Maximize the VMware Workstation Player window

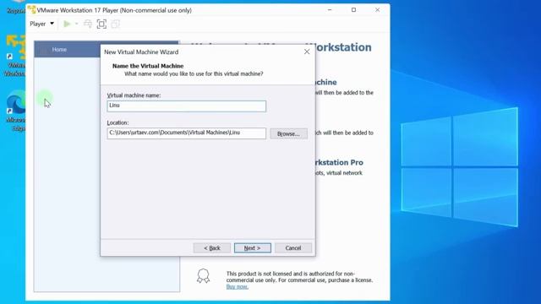click(x=353, y=10)
